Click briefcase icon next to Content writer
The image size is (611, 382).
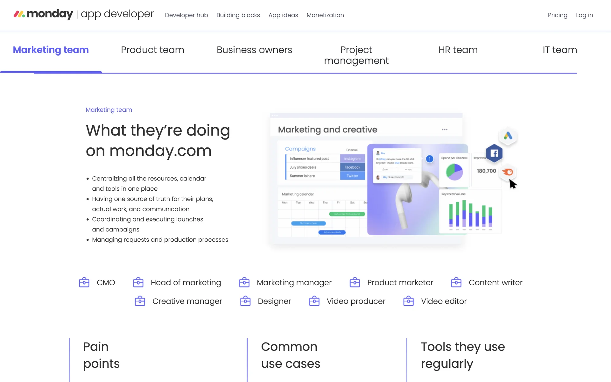click(x=456, y=282)
